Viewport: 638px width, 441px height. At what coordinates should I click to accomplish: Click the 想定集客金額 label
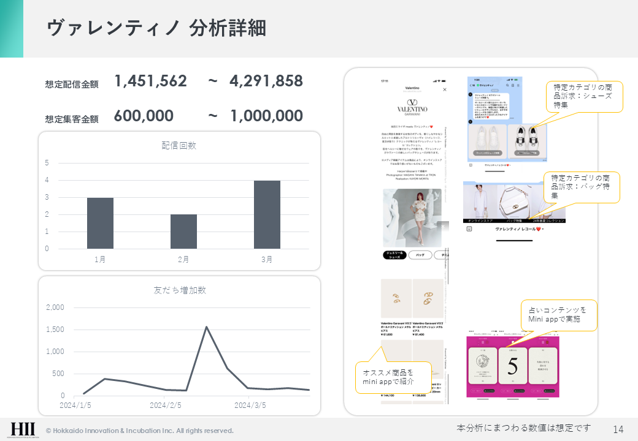[x=72, y=119]
